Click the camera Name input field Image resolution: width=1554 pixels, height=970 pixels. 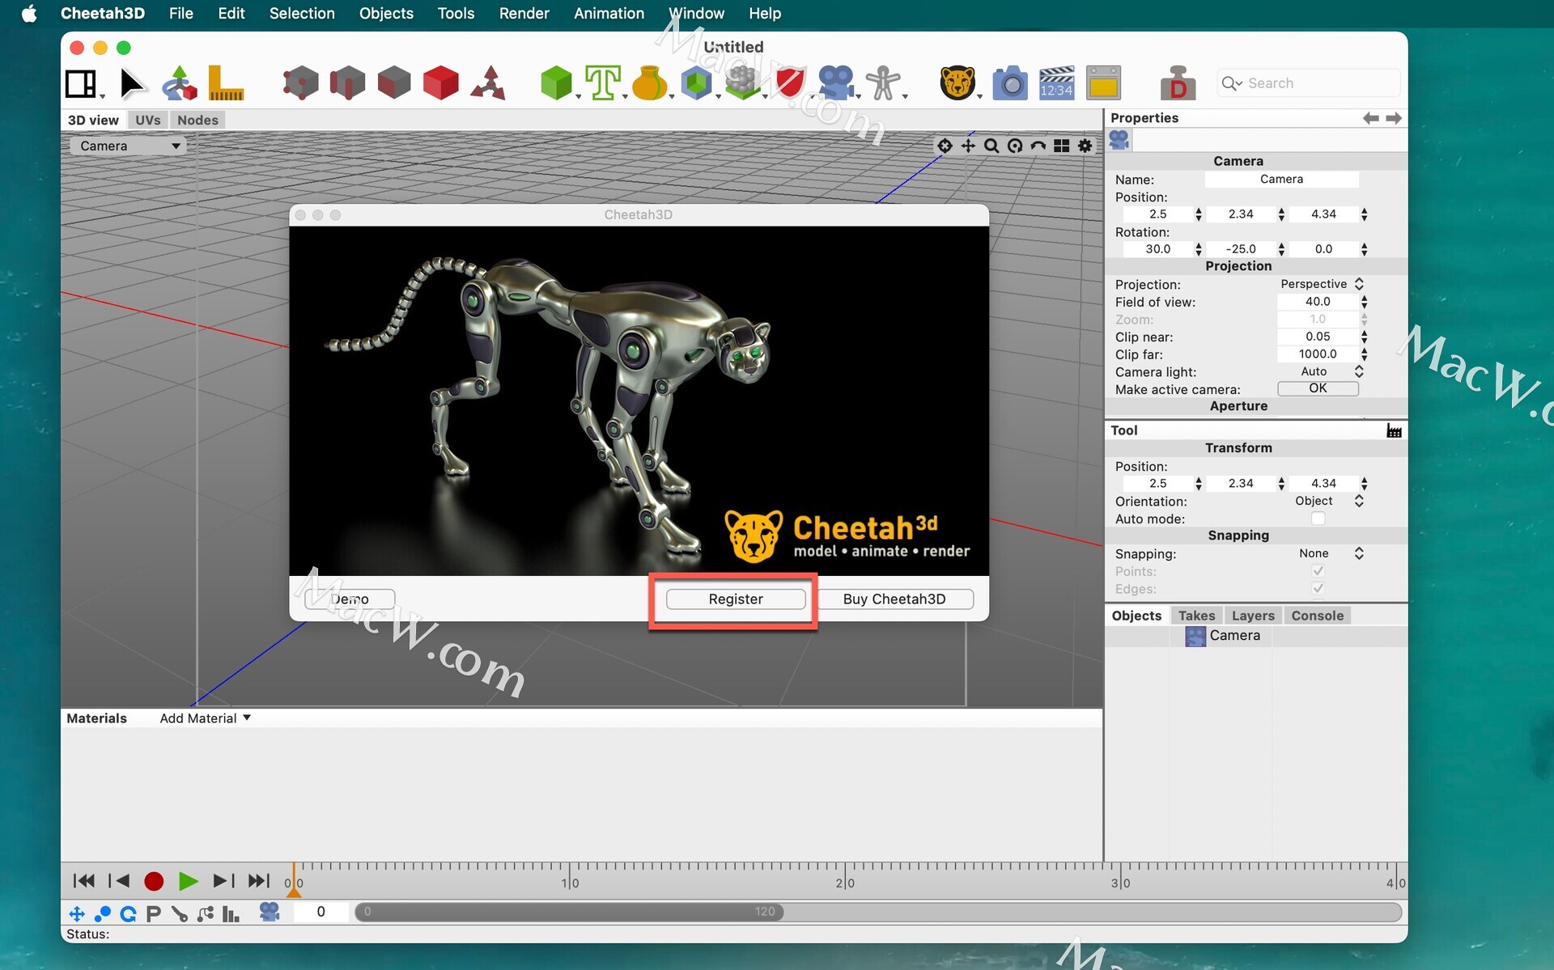pos(1281,180)
